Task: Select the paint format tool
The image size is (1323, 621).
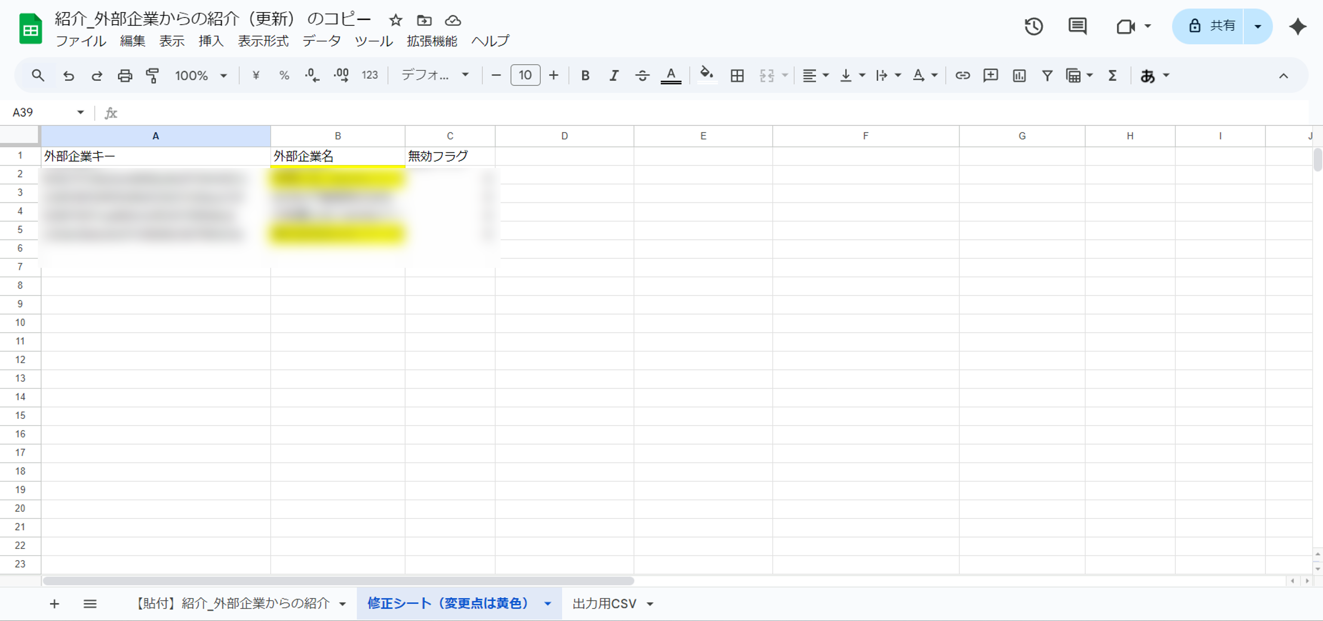Action: click(152, 75)
